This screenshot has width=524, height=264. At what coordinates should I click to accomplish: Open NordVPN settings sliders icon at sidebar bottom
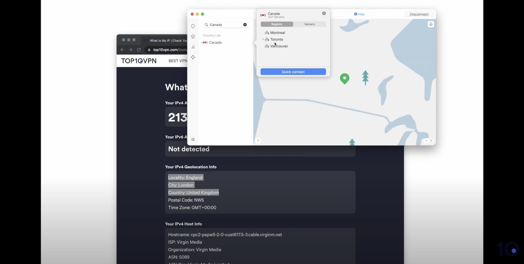(x=193, y=139)
